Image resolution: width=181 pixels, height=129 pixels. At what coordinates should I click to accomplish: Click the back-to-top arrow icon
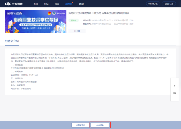tap(175, 86)
